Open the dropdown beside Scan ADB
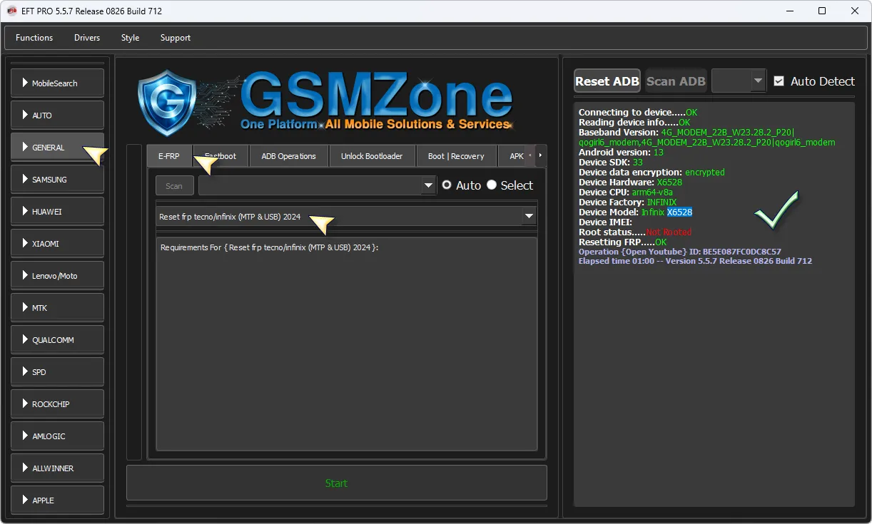Image resolution: width=872 pixels, height=524 pixels. coord(739,81)
